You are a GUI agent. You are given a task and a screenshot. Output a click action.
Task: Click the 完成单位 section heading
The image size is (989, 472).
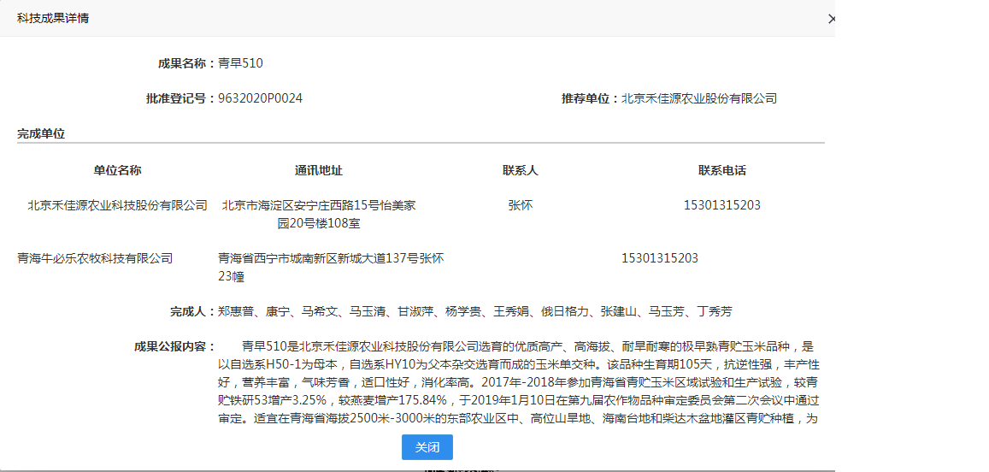41,133
